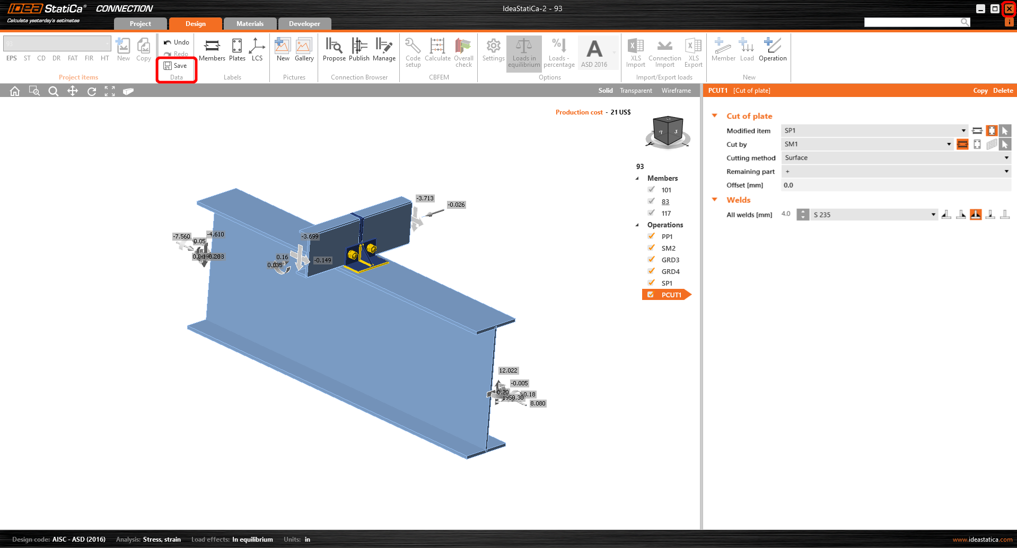
Task: Show the LCS coordinate systems
Action: pos(257,49)
